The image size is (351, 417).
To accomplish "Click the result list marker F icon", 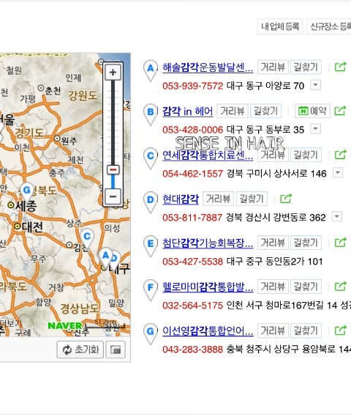I will pos(151,289).
